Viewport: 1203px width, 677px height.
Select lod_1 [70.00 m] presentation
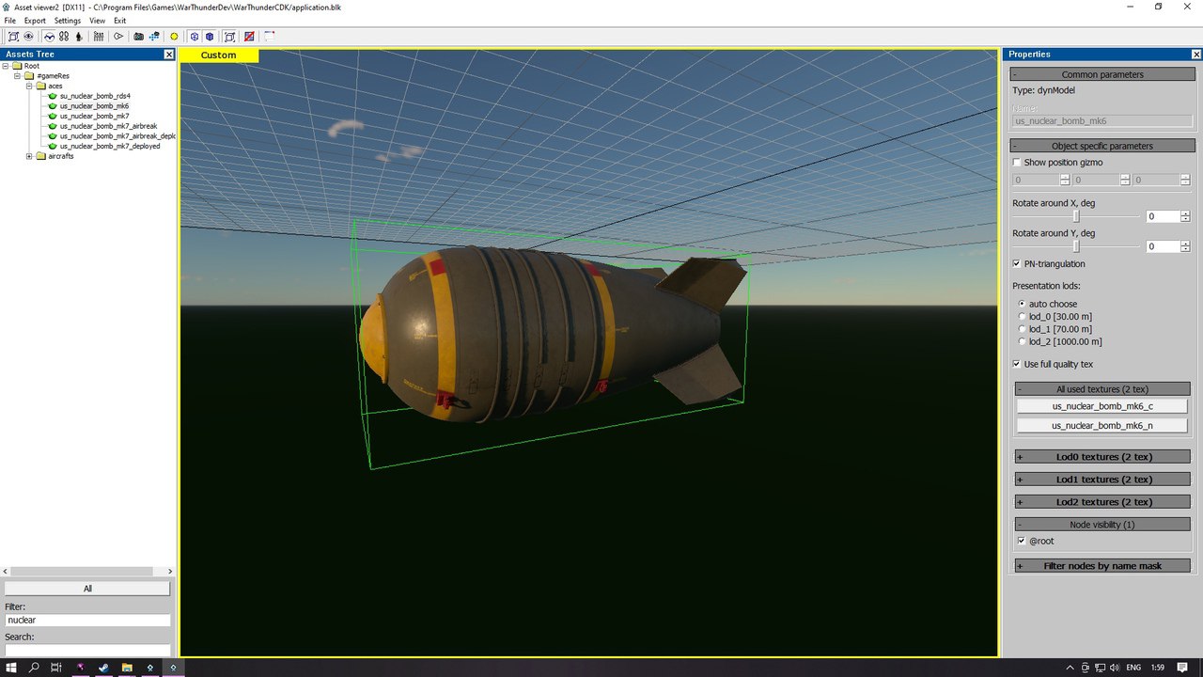(1022, 329)
